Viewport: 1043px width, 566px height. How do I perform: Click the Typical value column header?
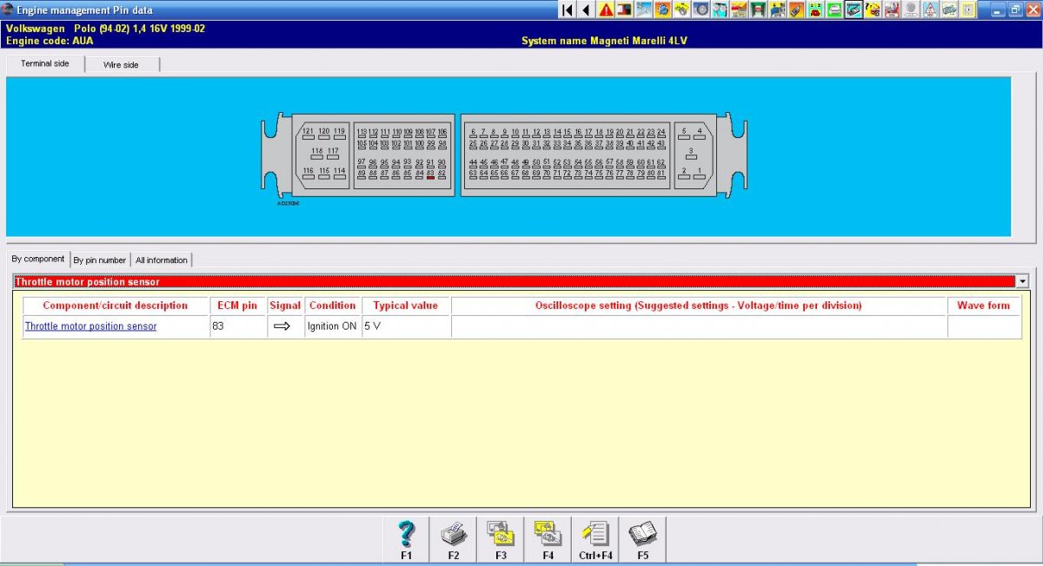coord(406,306)
